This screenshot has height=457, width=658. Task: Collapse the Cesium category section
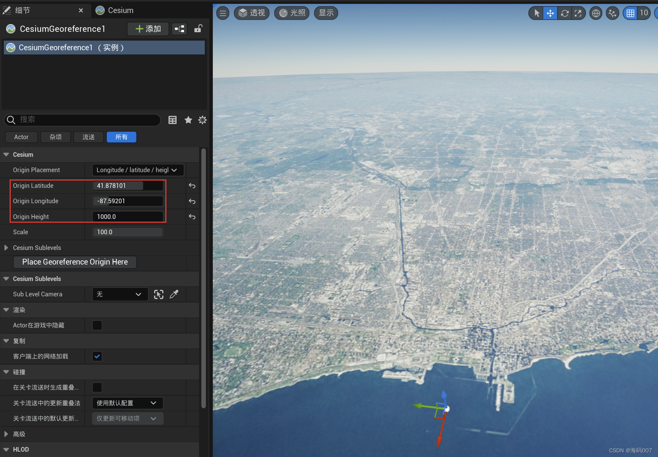tap(6, 155)
